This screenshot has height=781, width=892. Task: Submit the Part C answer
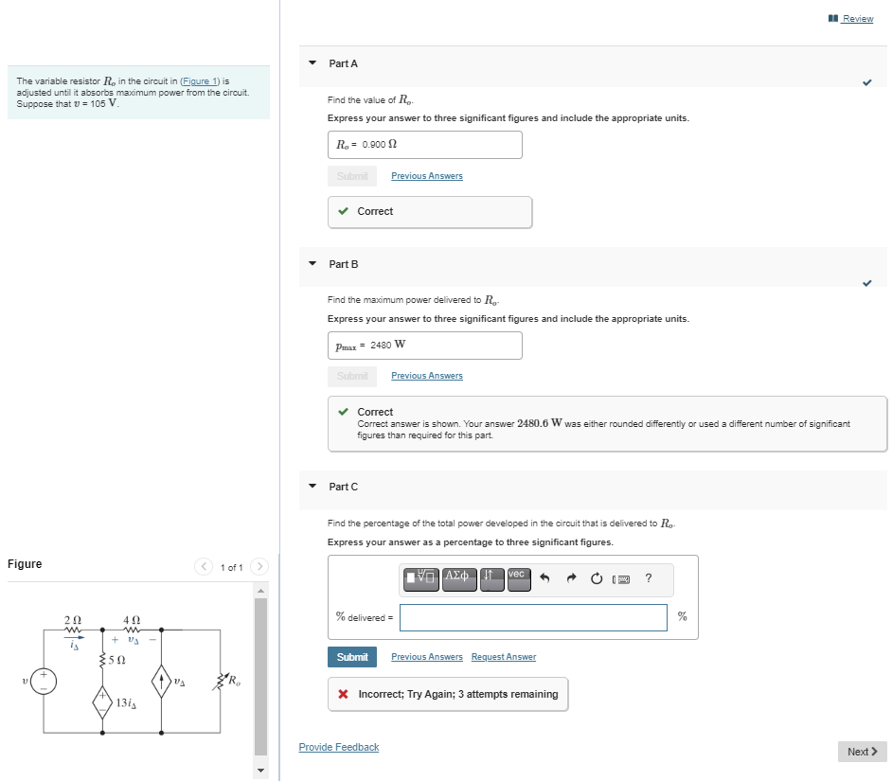coord(351,656)
